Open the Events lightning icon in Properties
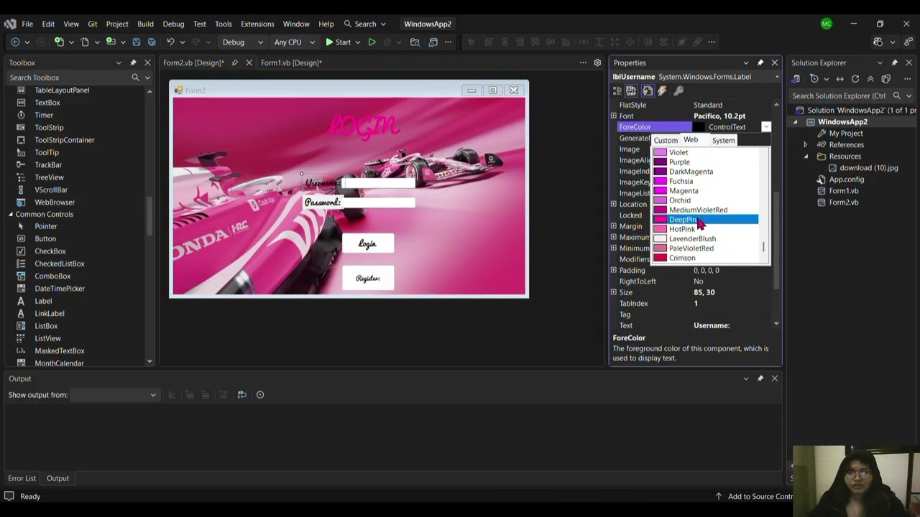 coord(662,90)
